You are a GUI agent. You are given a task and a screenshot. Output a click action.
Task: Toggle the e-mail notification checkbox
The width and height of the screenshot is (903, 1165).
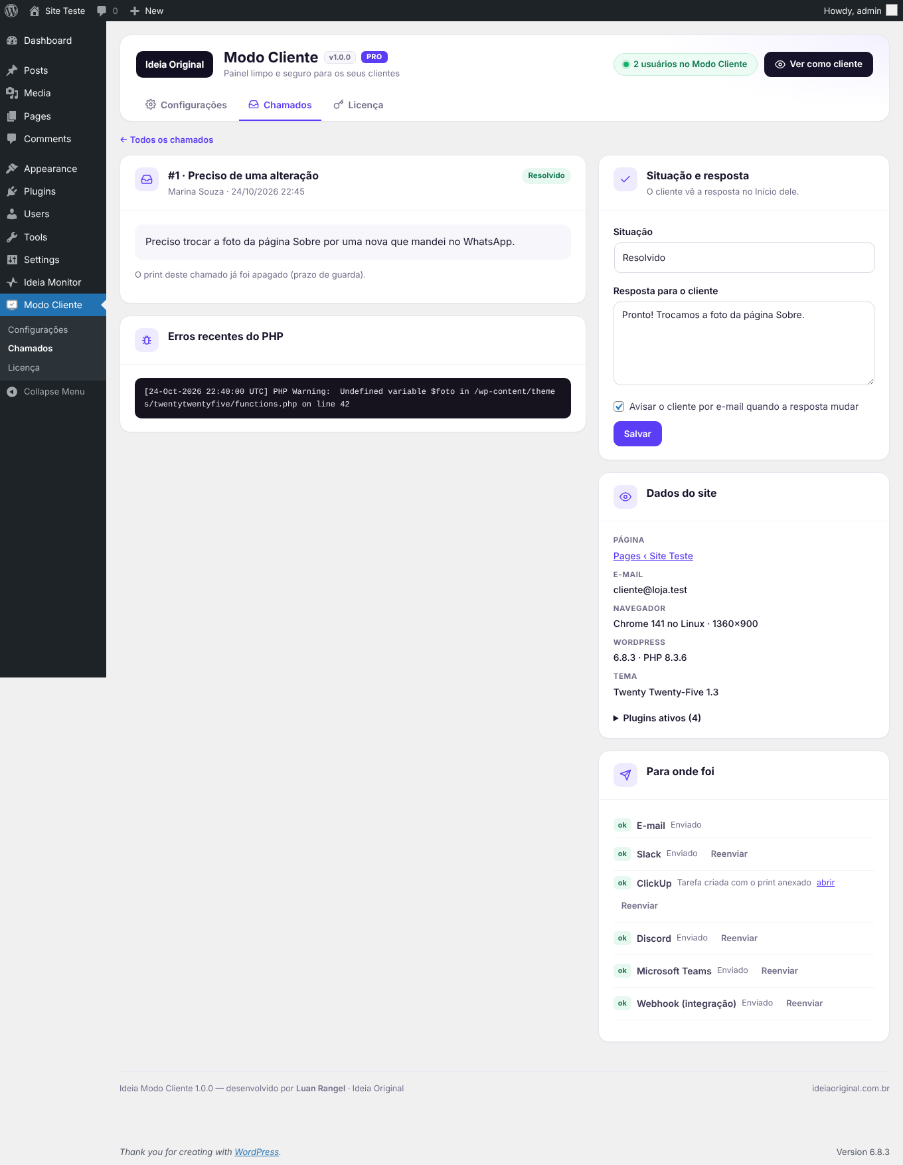click(x=619, y=406)
